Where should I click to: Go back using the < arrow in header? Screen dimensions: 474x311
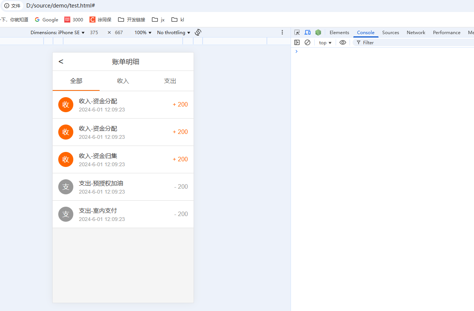[61, 62]
